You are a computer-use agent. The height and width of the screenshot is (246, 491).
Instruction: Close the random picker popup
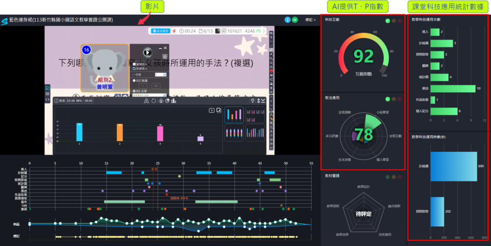165,48
